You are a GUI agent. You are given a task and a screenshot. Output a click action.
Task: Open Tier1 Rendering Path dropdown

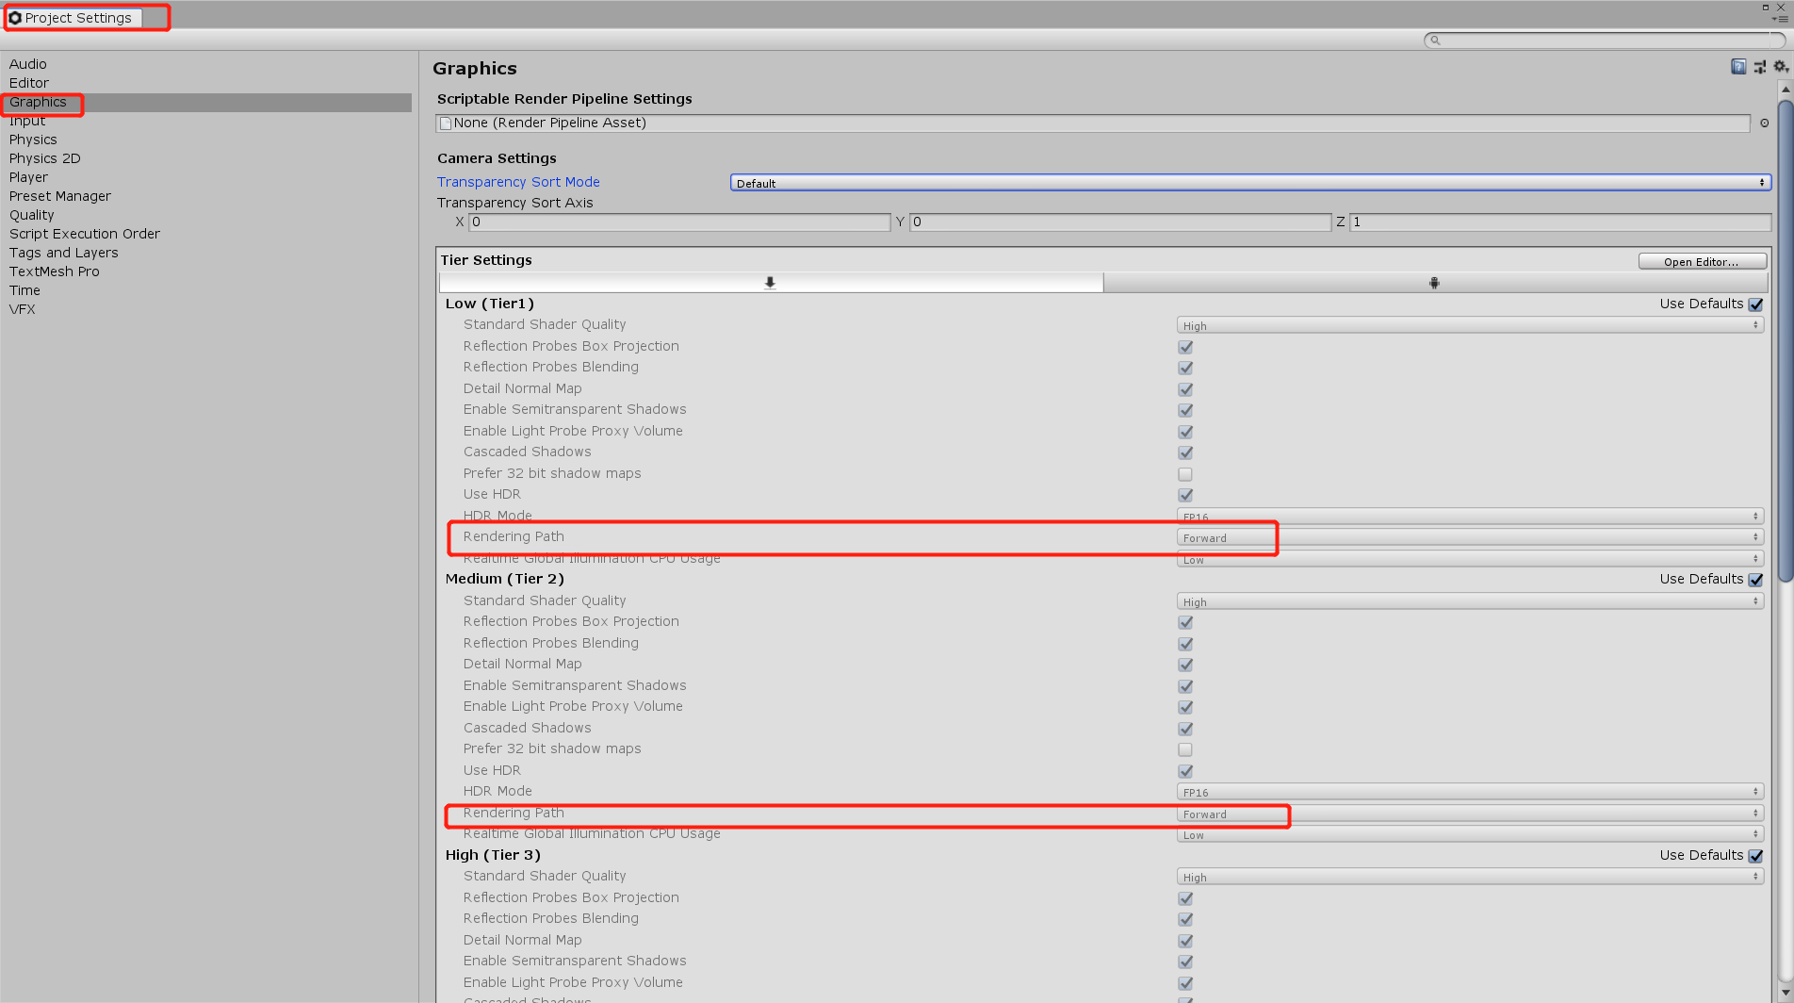(x=1470, y=537)
